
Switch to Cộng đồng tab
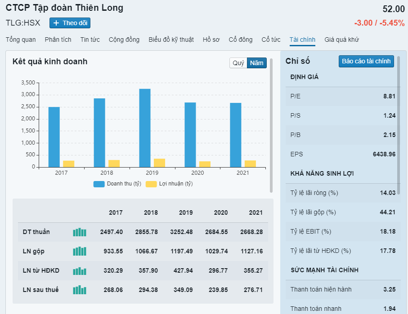(x=124, y=40)
